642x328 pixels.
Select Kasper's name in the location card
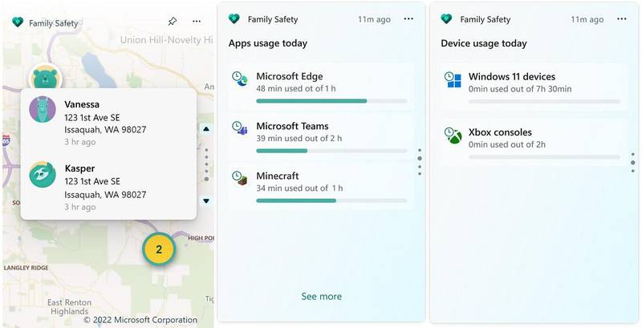pos(79,168)
